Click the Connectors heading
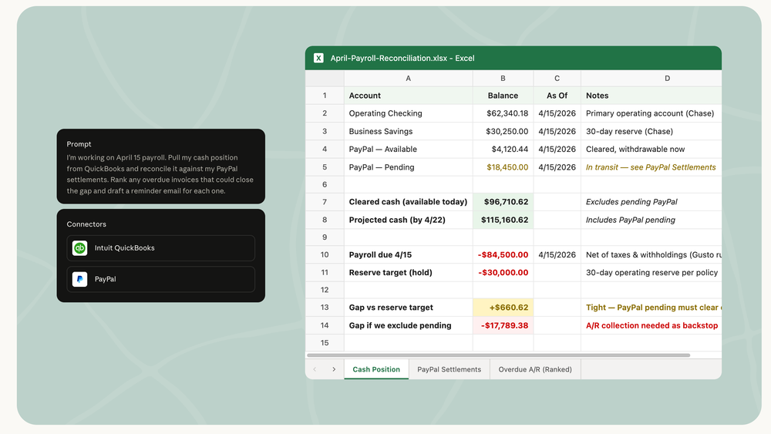 click(x=86, y=224)
